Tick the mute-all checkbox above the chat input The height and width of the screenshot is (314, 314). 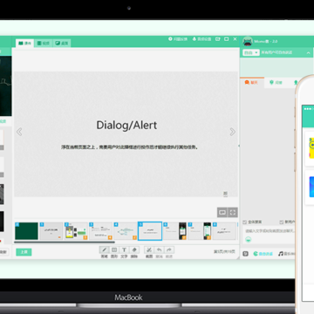(245, 222)
